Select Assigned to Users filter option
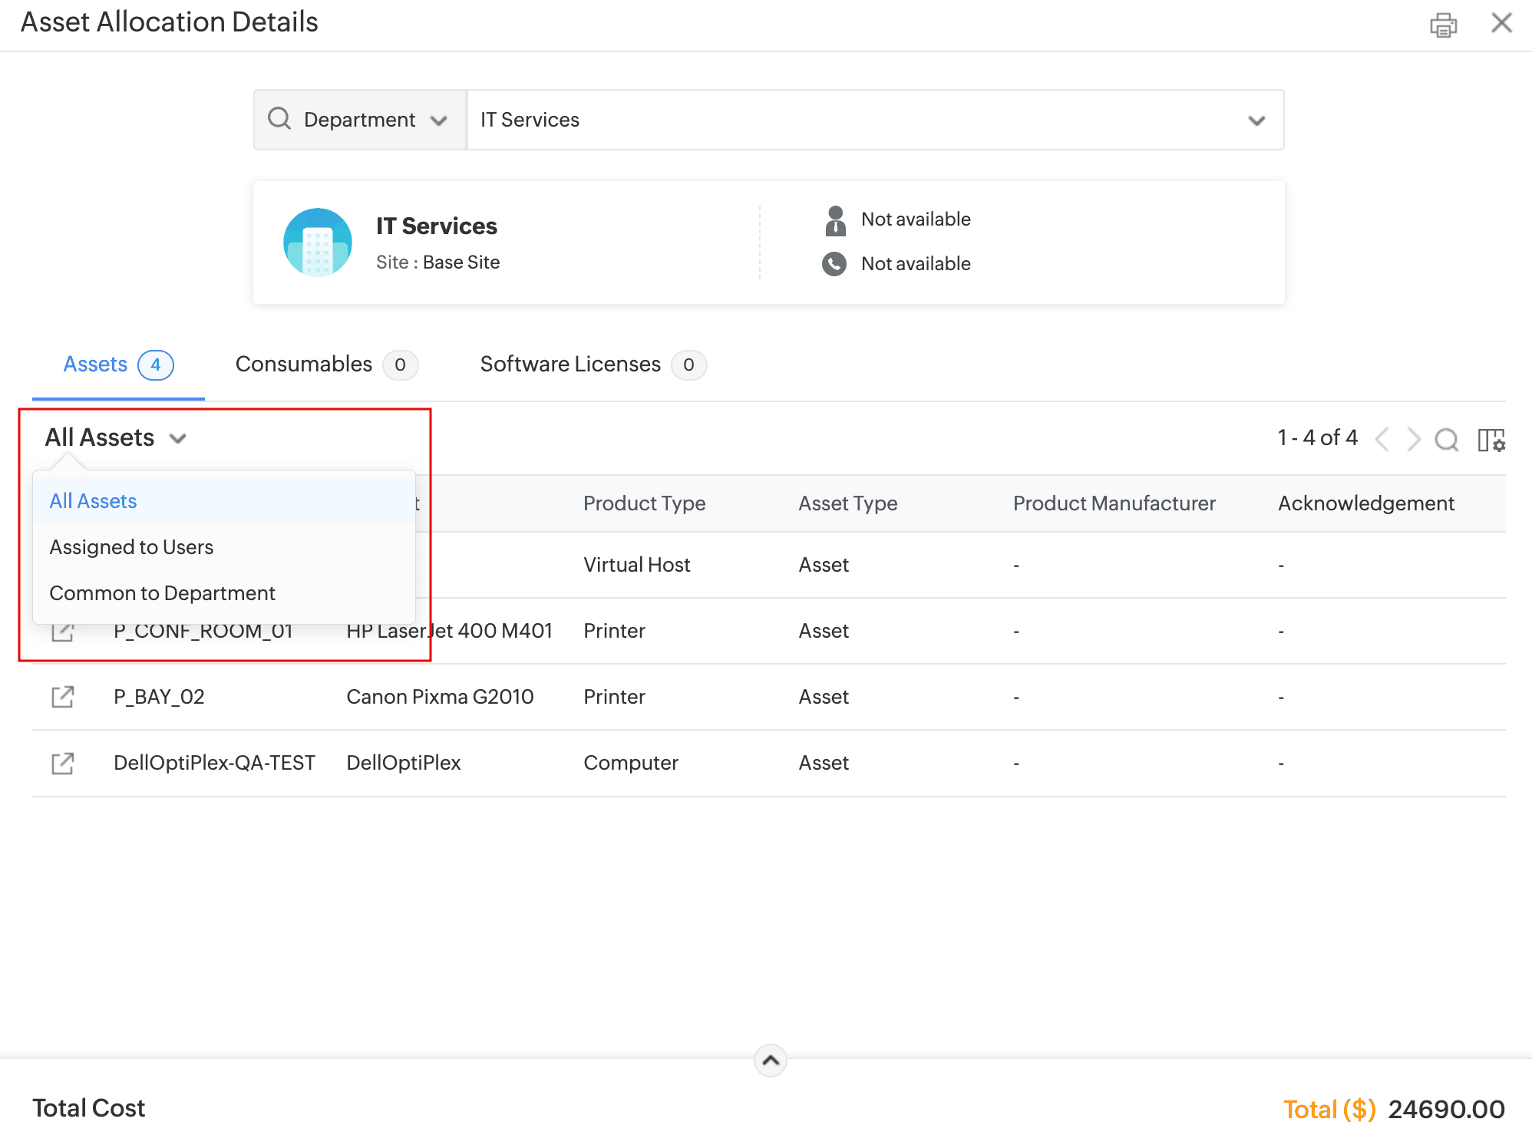Screen dimensions: 1532x1145 [x=131, y=547]
